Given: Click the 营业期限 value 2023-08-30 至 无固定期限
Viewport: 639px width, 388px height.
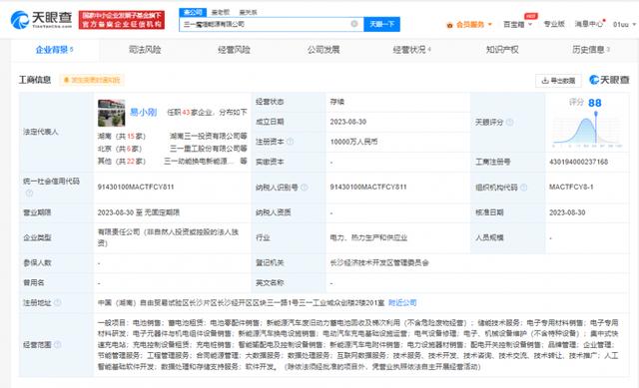Looking at the screenshot, I should click(139, 212).
